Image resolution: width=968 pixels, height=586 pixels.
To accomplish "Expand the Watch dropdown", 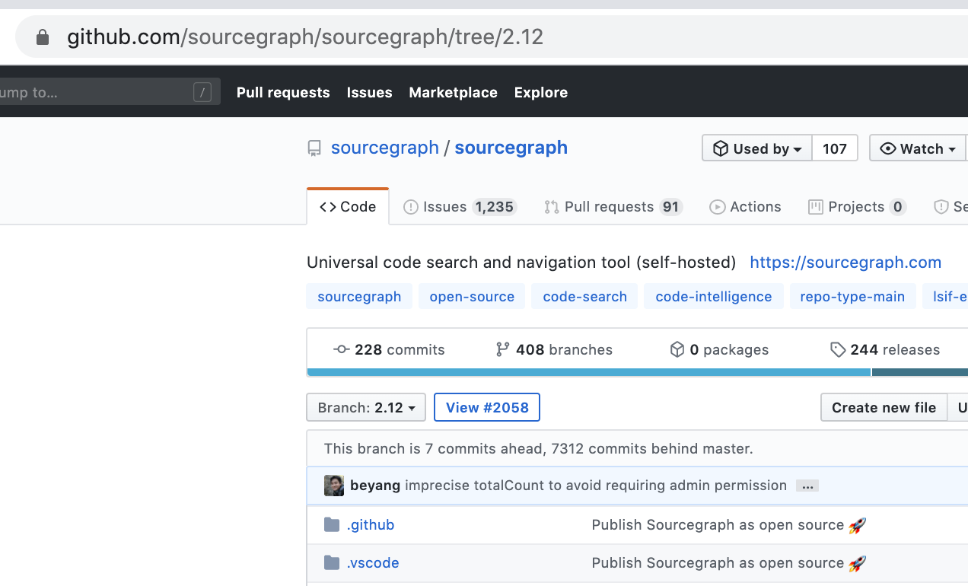I will [x=919, y=148].
